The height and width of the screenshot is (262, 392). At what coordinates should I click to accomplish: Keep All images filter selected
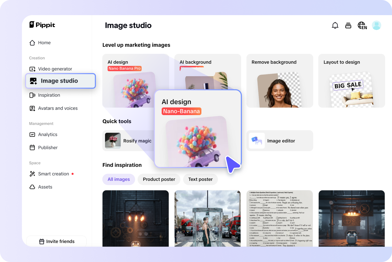tap(119, 179)
